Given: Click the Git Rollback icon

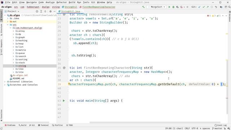Looking at the screenshot, I should point(216,7).
